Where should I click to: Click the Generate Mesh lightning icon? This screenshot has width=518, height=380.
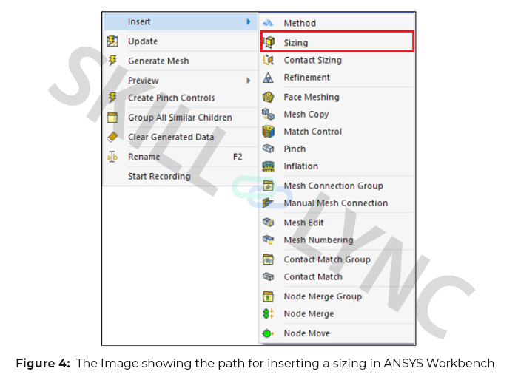tap(112, 61)
